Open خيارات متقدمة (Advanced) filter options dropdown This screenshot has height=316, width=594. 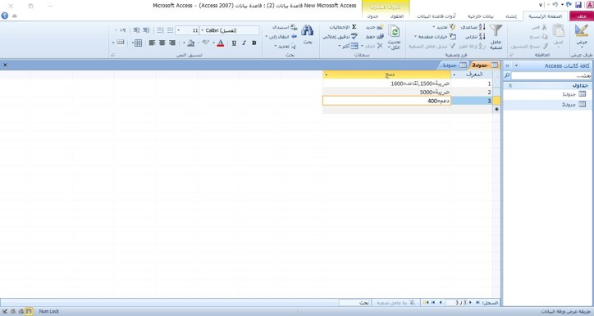[436, 37]
